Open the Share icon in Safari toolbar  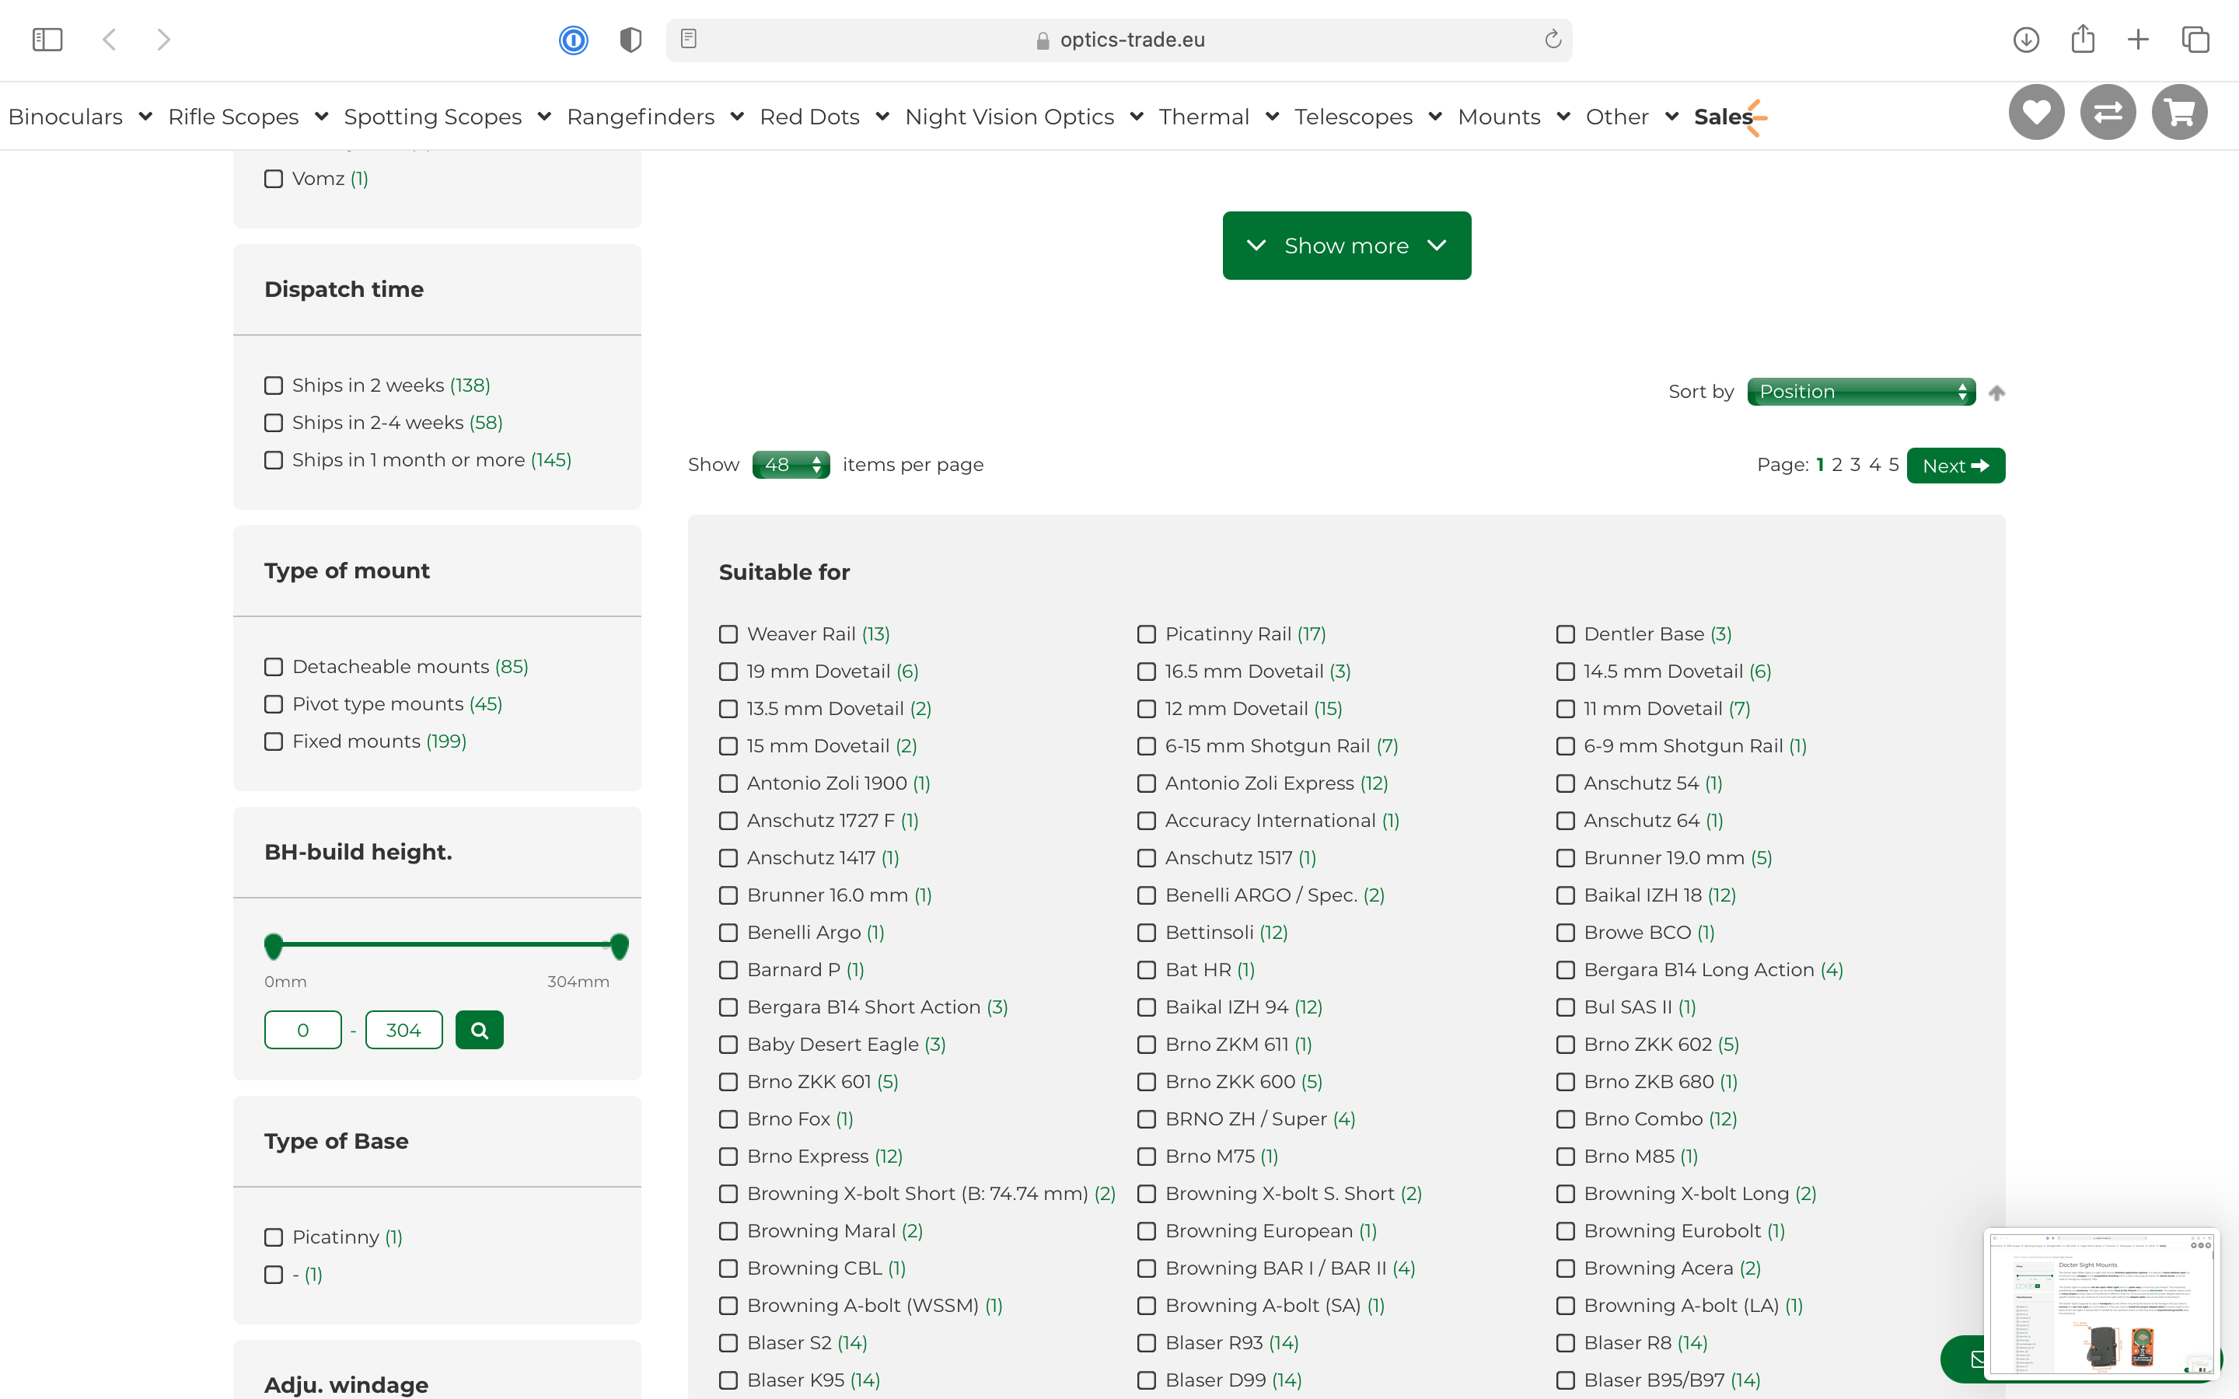[2083, 39]
